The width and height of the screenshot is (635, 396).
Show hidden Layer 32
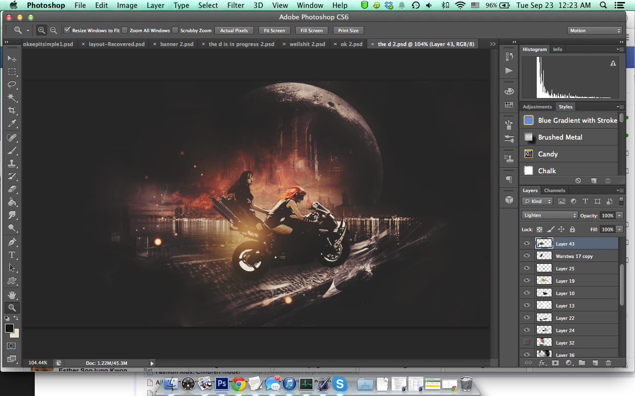click(527, 343)
